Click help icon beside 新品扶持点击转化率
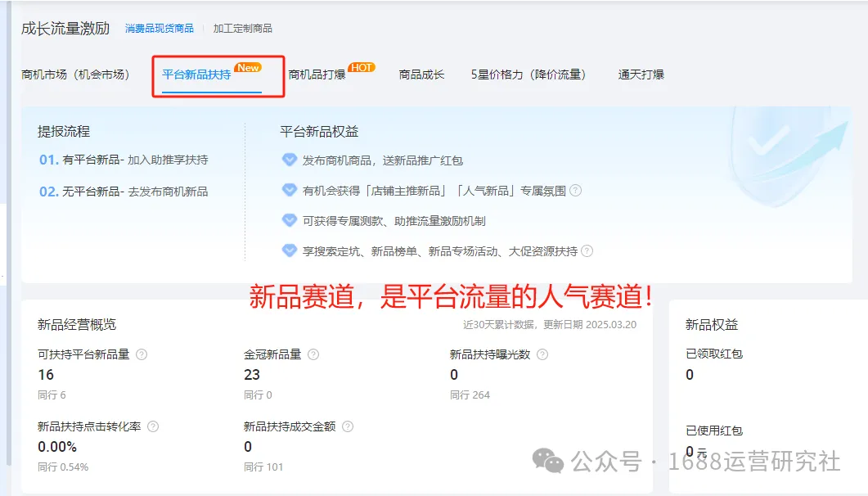Viewport: 868px width, 496px height. click(153, 426)
